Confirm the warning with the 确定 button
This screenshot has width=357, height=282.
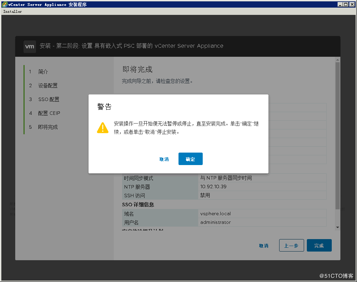coord(190,159)
